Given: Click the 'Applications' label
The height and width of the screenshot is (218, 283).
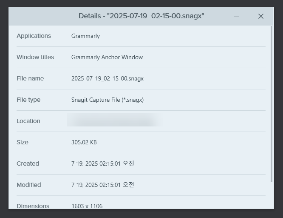Looking at the screenshot, I should [34, 36].
